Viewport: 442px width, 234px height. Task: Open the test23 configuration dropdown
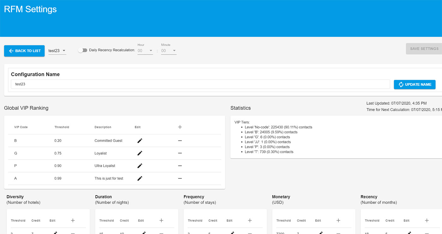pyautogui.click(x=57, y=51)
